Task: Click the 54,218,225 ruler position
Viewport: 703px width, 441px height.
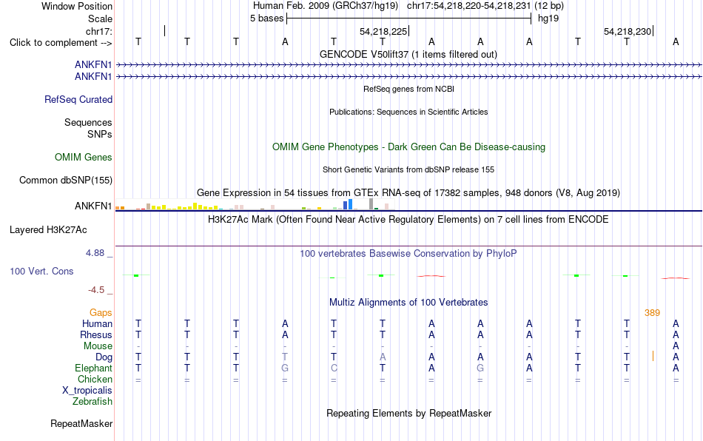Action: (x=383, y=32)
